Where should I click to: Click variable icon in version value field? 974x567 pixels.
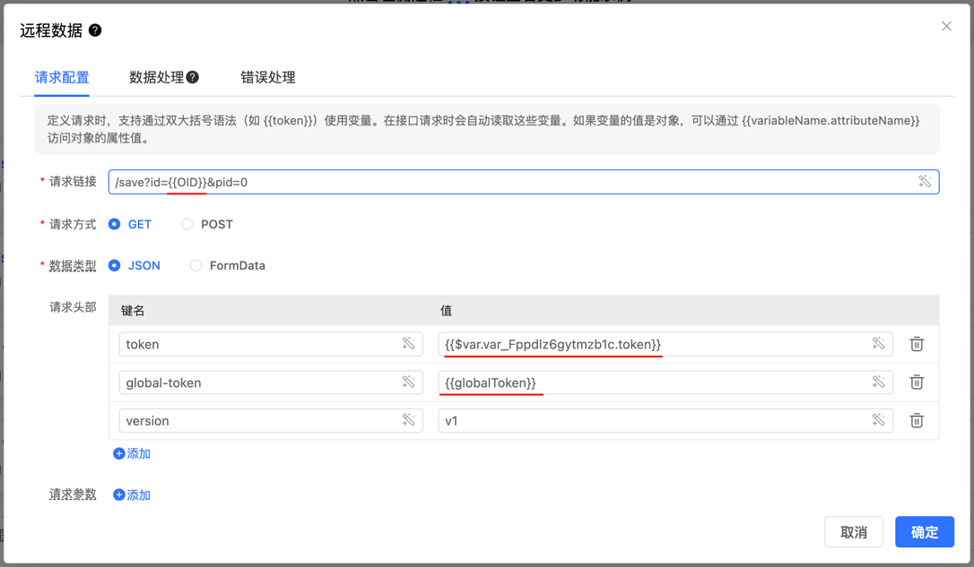coord(878,420)
